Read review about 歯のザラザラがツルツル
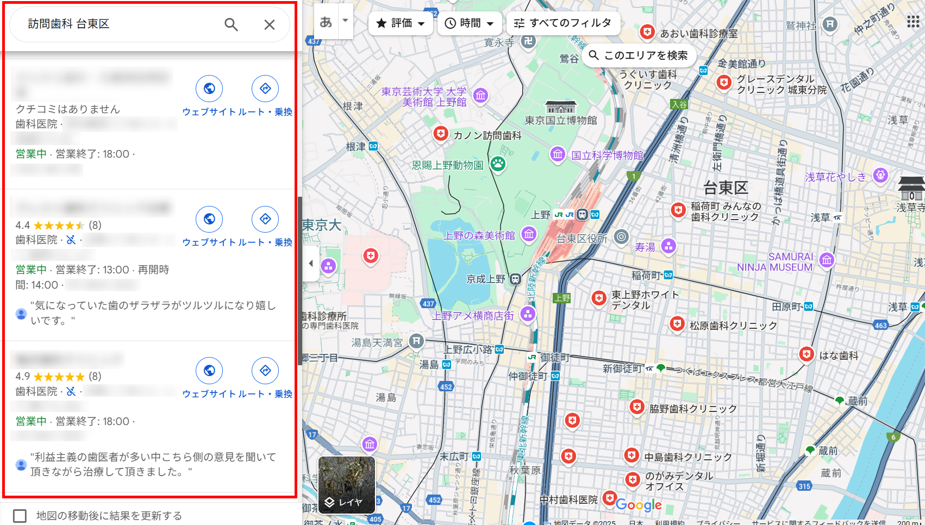The height and width of the screenshot is (525, 925). 153,313
